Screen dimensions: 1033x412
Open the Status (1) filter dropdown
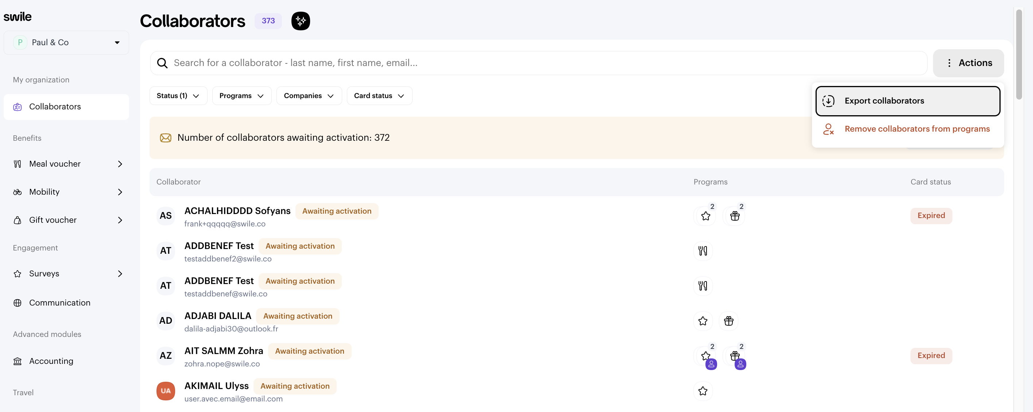click(178, 96)
